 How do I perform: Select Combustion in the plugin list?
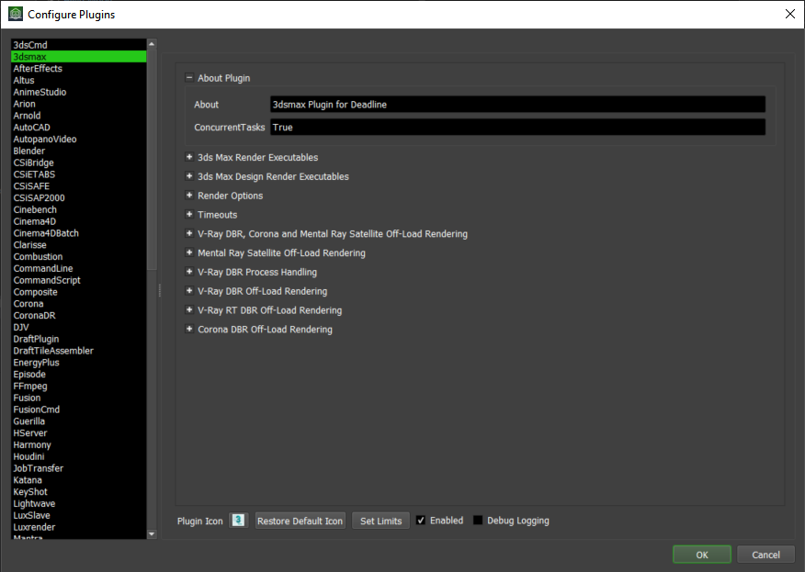point(78,256)
